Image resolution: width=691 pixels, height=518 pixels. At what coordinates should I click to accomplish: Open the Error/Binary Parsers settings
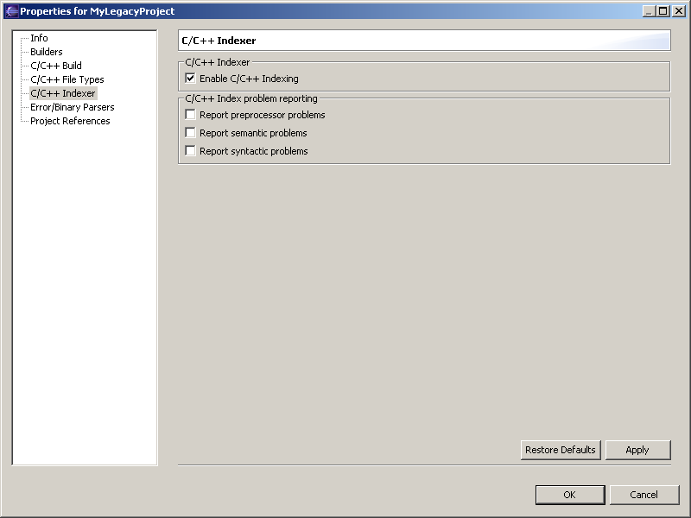pos(72,107)
